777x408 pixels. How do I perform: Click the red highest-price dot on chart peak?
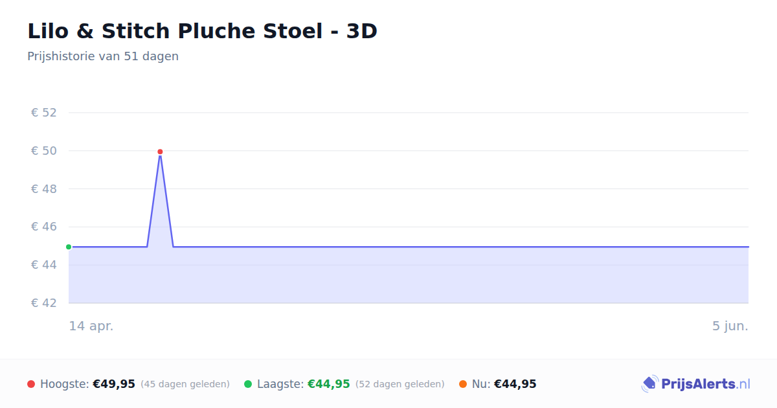coord(160,152)
